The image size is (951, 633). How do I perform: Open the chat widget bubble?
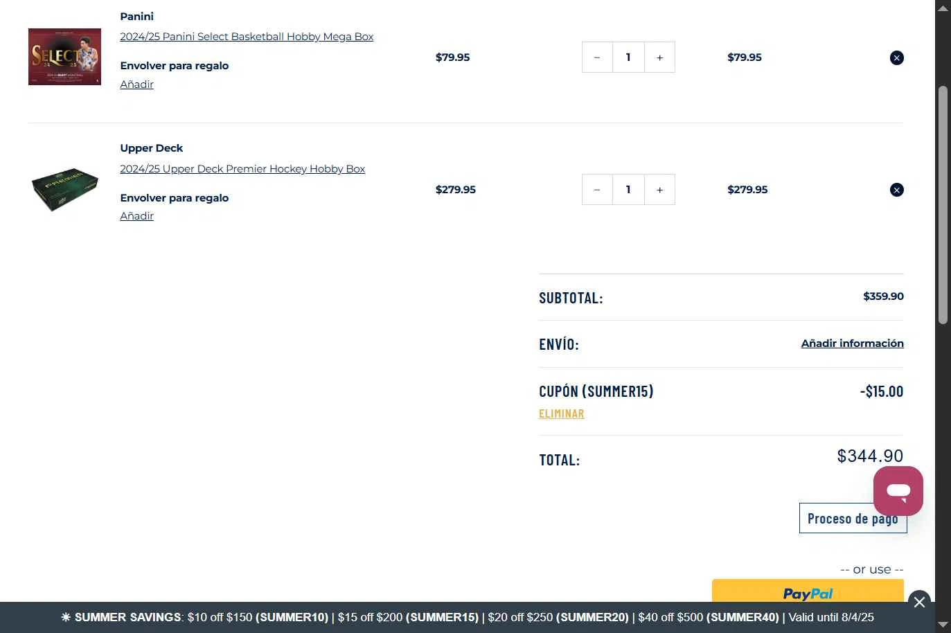pos(898,491)
